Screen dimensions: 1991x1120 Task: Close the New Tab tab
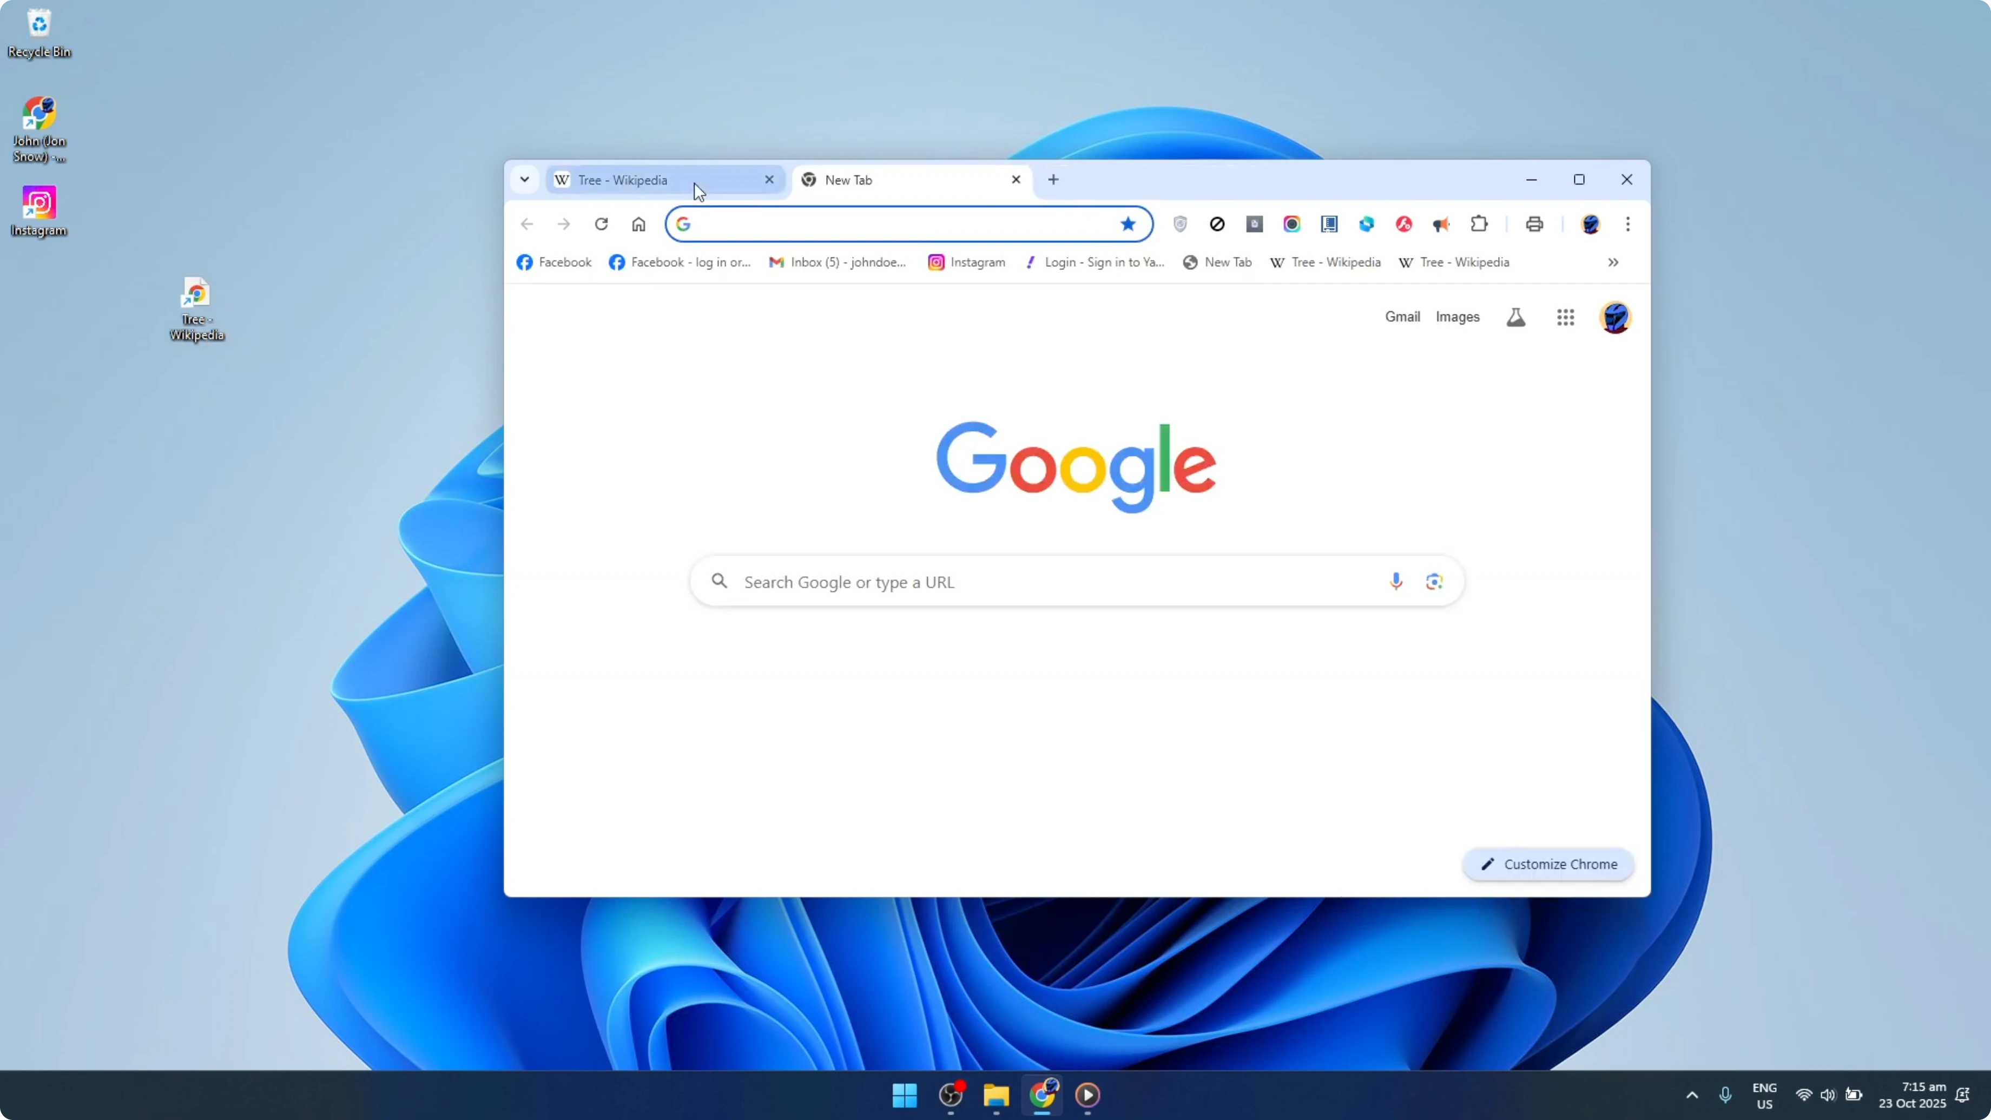[1017, 179]
